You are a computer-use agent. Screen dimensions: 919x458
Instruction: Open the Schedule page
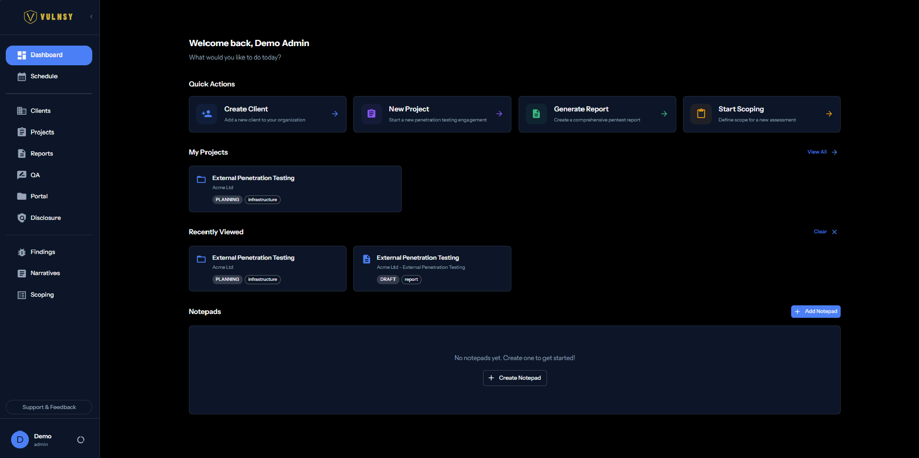pyautogui.click(x=49, y=77)
